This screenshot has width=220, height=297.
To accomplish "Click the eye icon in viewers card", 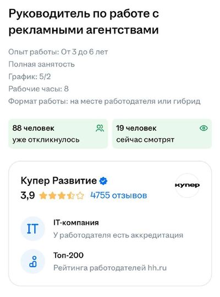I will [204, 128].
